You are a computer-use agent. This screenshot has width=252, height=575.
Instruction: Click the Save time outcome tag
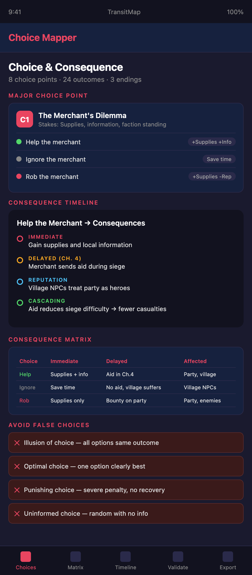pyautogui.click(x=219, y=159)
